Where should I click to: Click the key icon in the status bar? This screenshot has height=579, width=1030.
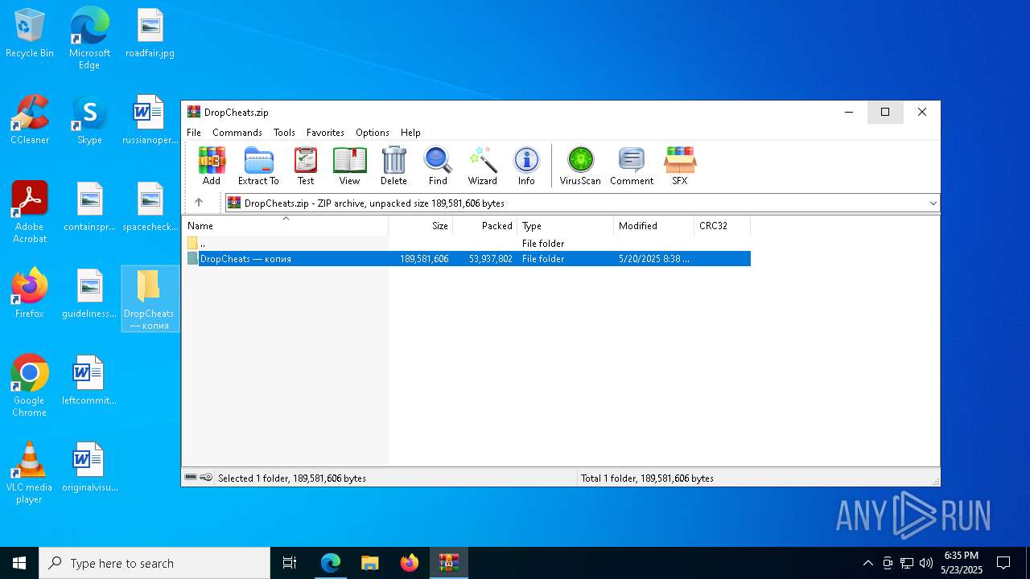tap(206, 478)
